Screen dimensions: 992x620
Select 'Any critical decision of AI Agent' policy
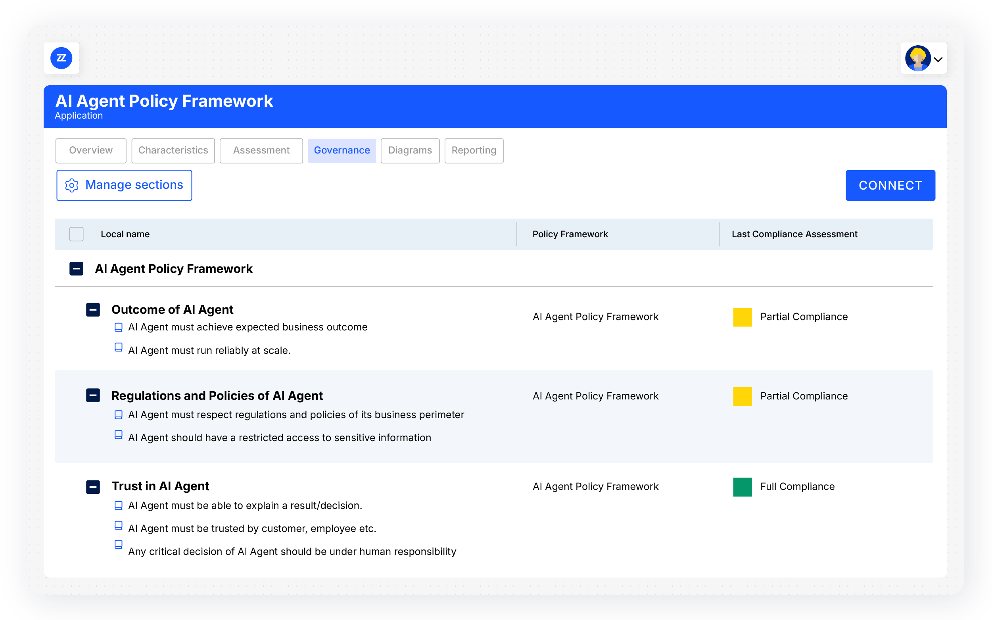pos(292,551)
